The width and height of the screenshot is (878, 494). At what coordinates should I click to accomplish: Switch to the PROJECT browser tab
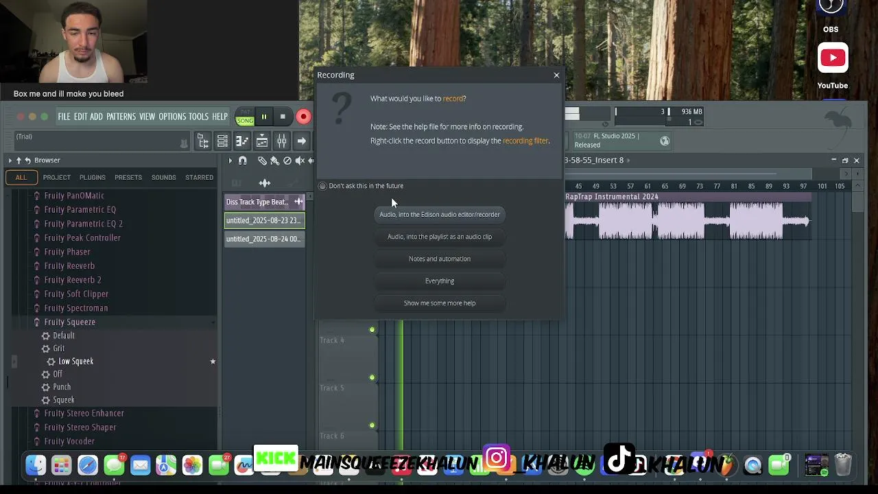coord(57,177)
